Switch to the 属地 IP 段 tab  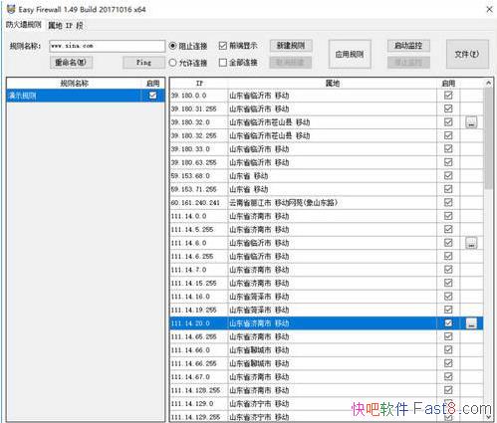coord(66,26)
